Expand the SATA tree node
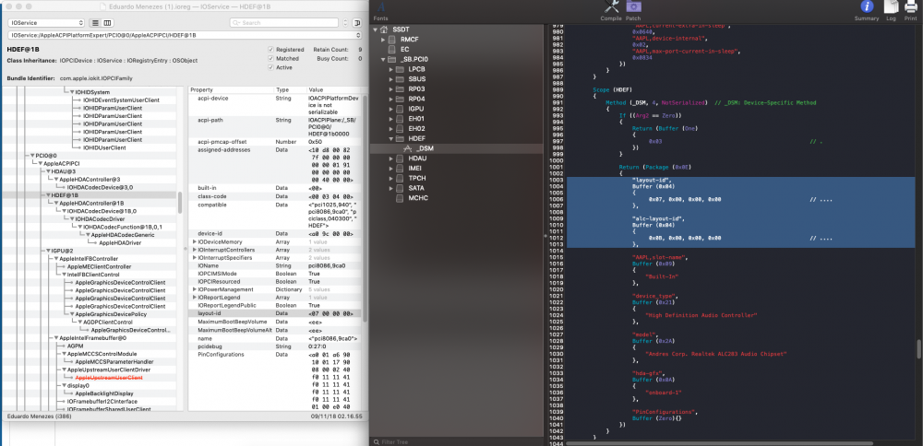The height and width of the screenshot is (446, 923). coord(390,188)
